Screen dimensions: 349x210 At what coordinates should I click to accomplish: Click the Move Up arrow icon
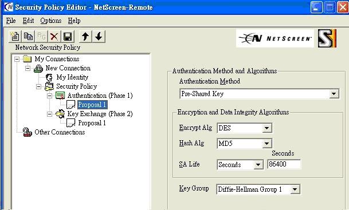pyautogui.click(x=85, y=36)
